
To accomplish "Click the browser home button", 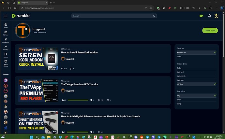I will 15,8.
